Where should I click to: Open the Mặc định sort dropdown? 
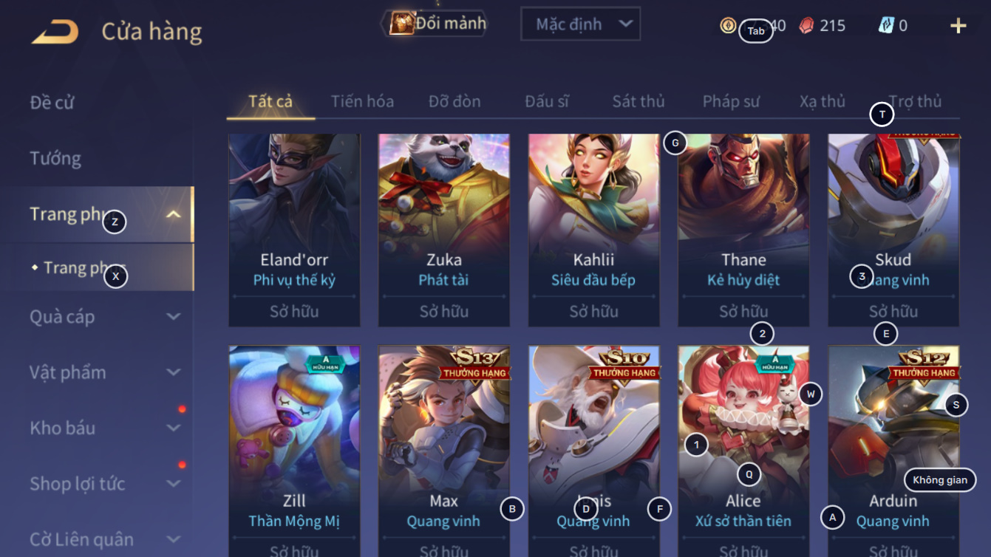(x=581, y=24)
